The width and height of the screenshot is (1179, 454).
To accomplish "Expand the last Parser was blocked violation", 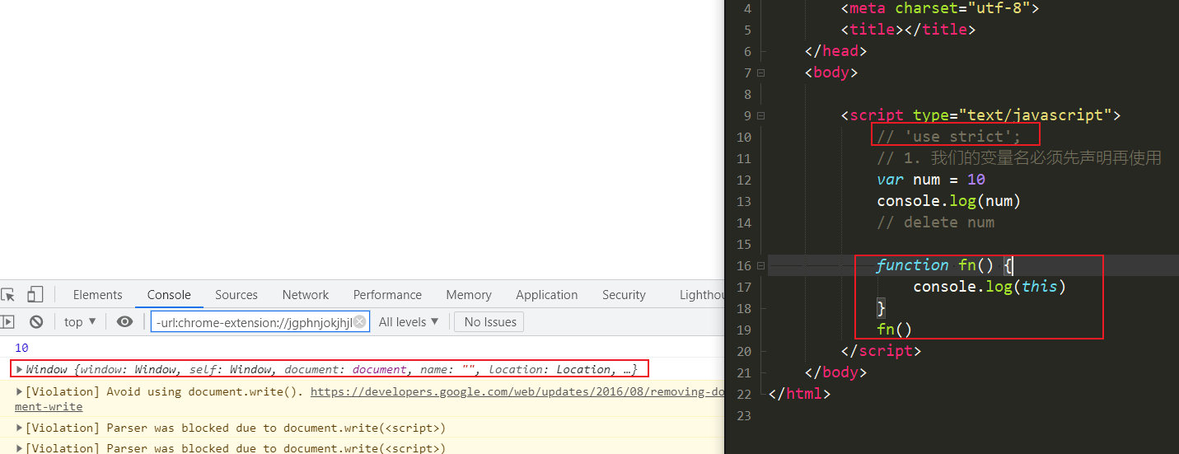I will click(x=20, y=448).
